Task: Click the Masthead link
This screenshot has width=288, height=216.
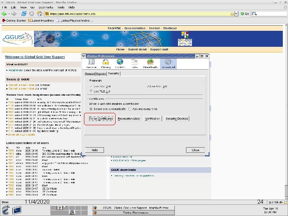Action: click(170, 28)
